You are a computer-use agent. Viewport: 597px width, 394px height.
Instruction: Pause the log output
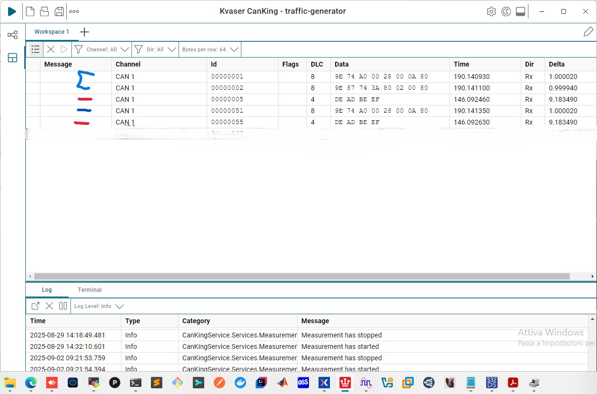(63, 306)
